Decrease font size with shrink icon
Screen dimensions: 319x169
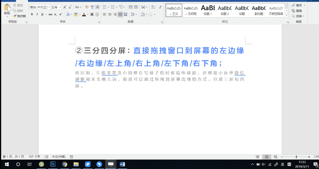(70, 7)
